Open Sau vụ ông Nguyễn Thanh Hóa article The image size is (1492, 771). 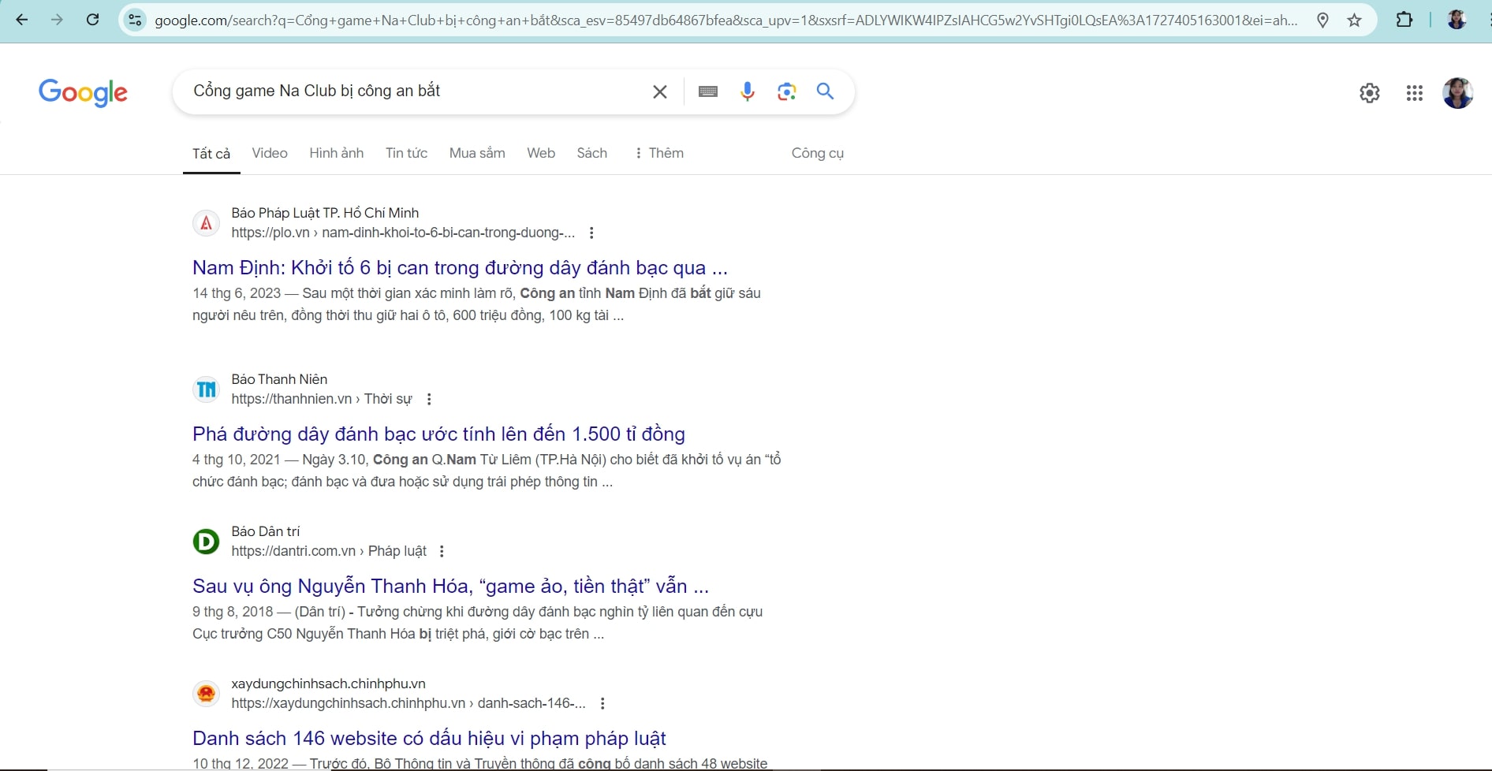coord(450,587)
